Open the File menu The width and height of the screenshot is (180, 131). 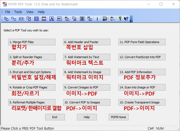8,12
